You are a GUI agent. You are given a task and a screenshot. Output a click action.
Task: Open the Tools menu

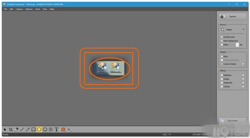(x=37, y=9)
